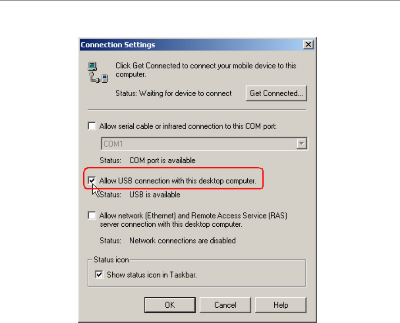Viewport: 400px width, 323px height.
Task: Enable serial cable or infrared connection checkbox
Action: point(92,126)
